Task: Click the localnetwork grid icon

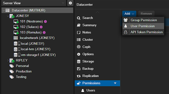Action: (x=16, y=38)
